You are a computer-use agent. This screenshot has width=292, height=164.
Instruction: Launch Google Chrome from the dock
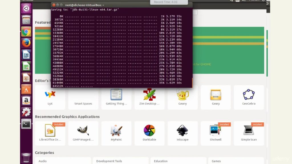pyautogui.click(x=26, y=32)
